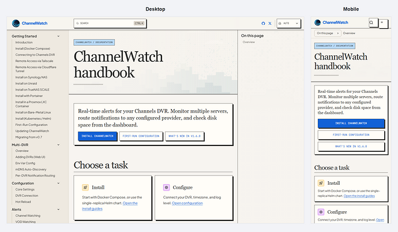398x232 pixels.
Task: Open Remote Access via Tailscale sidebar item
Action: coord(34,61)
